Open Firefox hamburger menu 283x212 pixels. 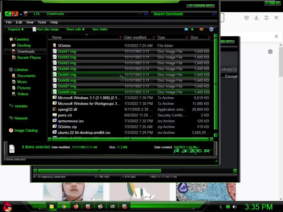276,17
